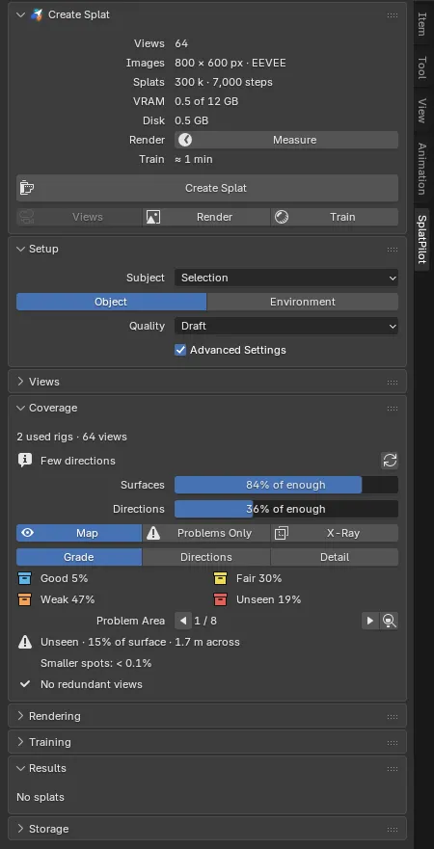The image size is (434, 849).
Task: Click the refresh coverage icon
Action: click(390, 461)
